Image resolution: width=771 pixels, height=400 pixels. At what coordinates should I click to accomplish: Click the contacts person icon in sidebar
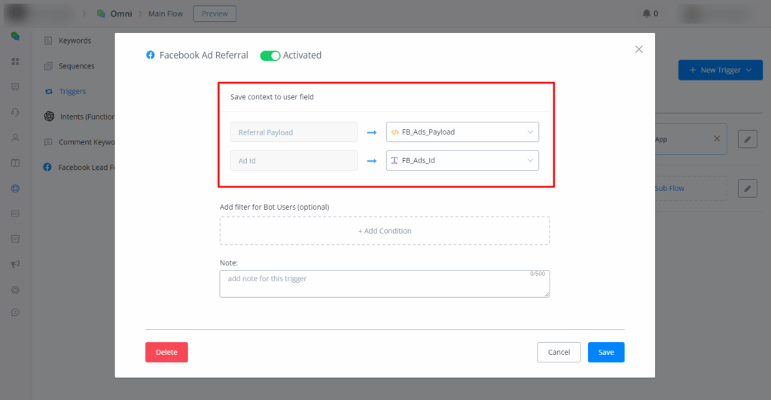[15, 138]
